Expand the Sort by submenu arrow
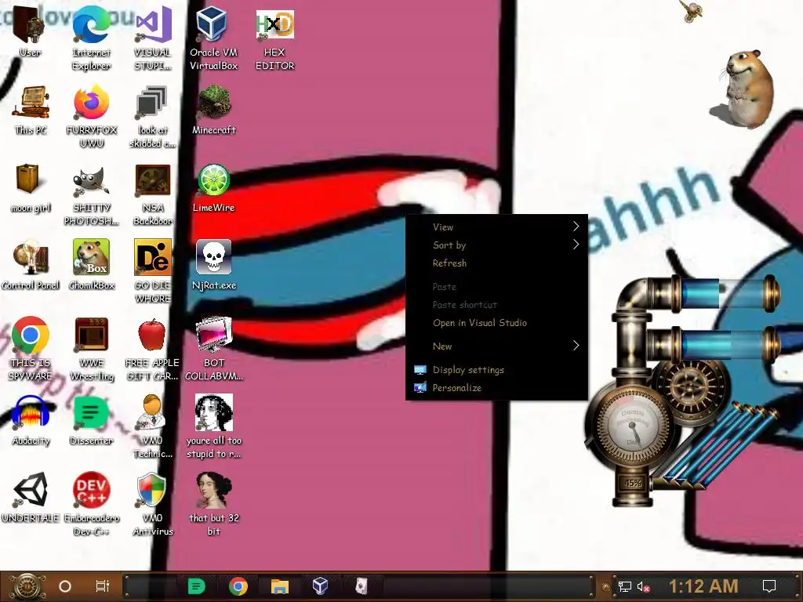 point(576,245)
